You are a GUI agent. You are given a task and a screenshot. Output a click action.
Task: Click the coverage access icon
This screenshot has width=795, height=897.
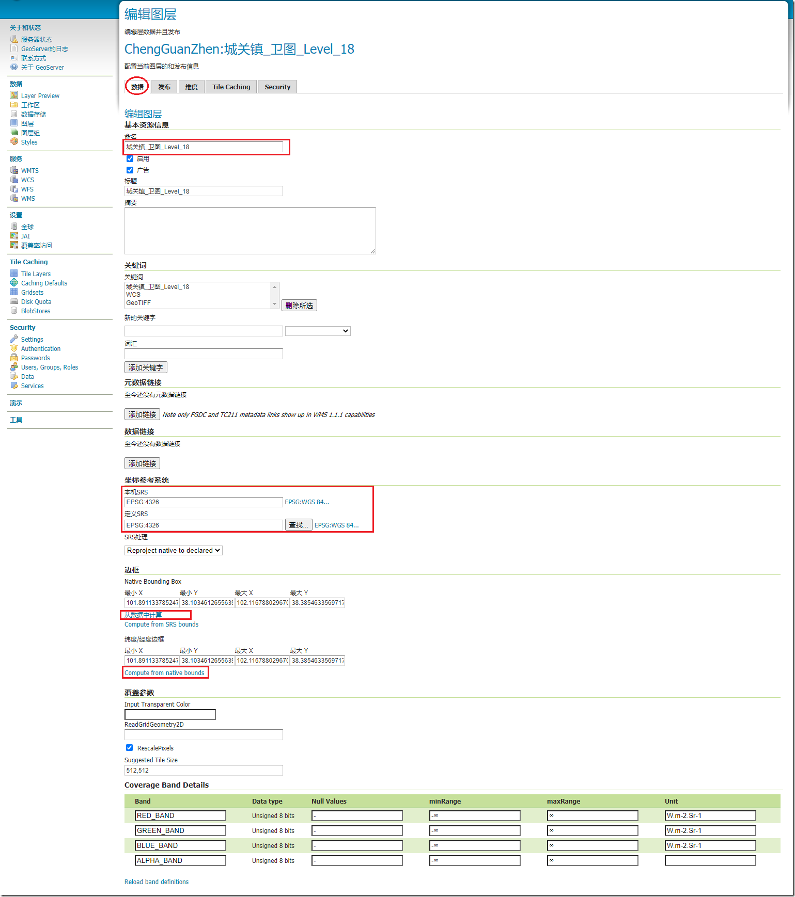point(14,245)
